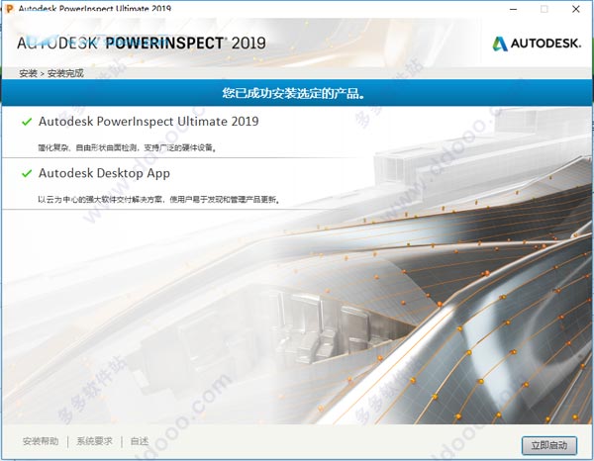Click the PowerInspect description text 简化复杂

(x=127, y=147)
